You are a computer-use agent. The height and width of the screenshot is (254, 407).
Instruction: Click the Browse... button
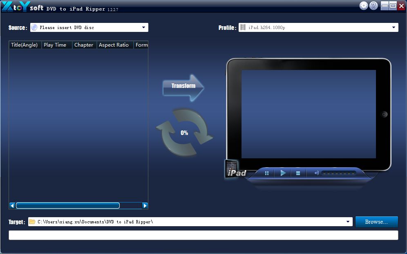[x=376, y=222]
